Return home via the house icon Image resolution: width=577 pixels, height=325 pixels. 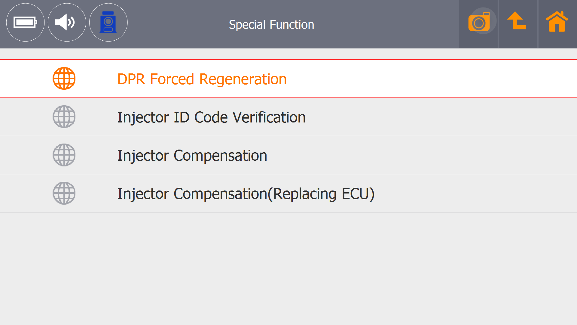(x=557, y=22)
